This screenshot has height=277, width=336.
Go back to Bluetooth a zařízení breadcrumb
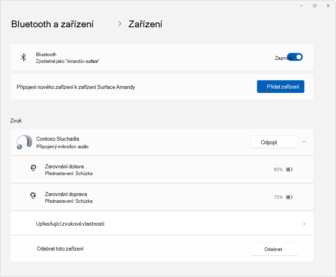[52, 24]
